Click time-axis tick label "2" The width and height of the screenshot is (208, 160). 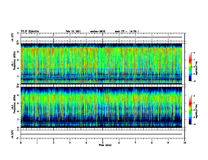click(54, 143)
